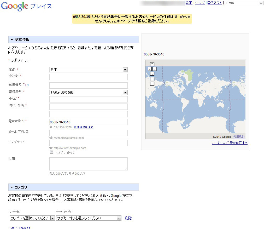Focus the second address line input field

point(89,114)
